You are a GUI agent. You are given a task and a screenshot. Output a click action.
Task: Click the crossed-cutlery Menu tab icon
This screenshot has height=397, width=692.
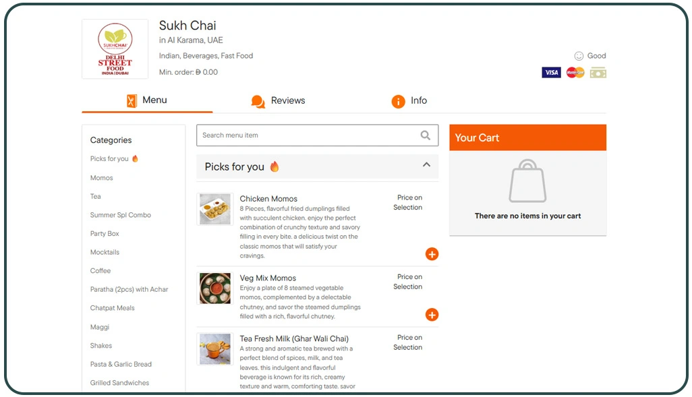[x=131, y=100]
